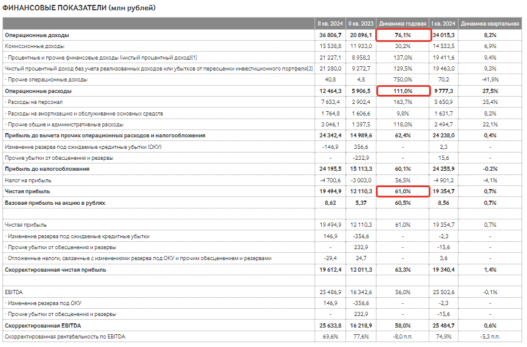
Task: Select the 77,6% profitability cell
Action: (361, 337)
